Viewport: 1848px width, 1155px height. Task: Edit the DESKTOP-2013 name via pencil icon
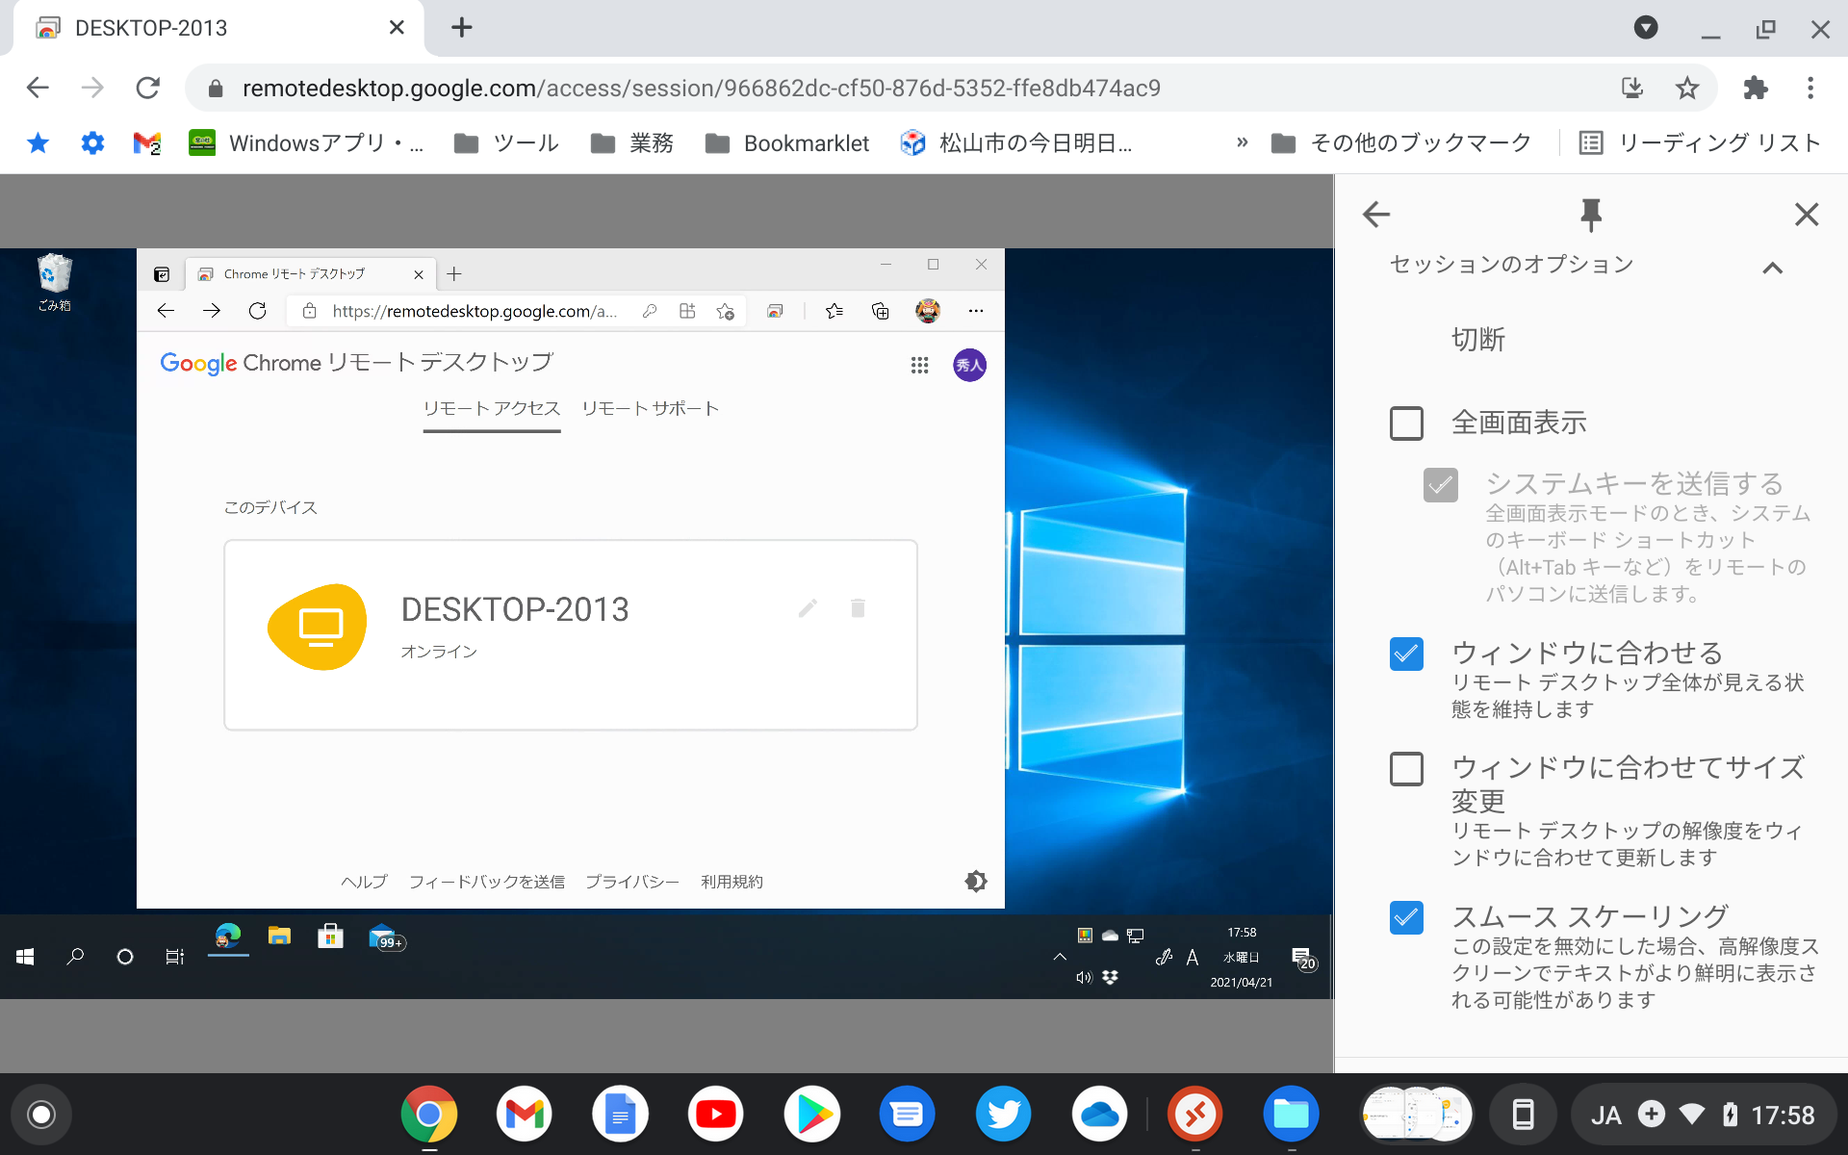pos(808,608)
